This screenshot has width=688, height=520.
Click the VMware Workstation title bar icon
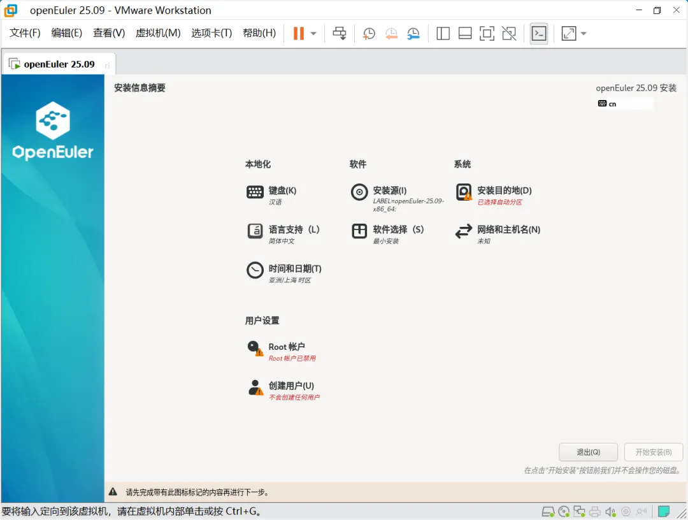click(x=11, y=10)
